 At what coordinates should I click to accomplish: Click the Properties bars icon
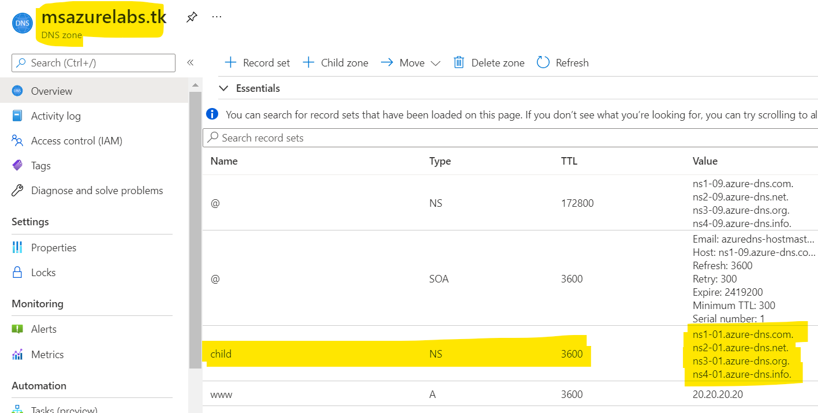click(17, 248)
